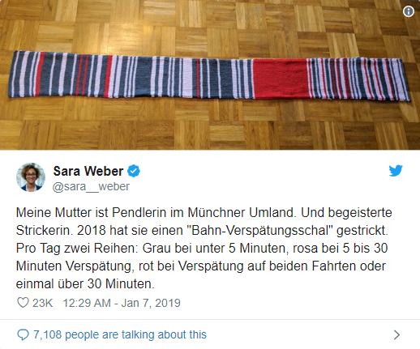Visit the @sara__weber handle

[x=91, y=186]
